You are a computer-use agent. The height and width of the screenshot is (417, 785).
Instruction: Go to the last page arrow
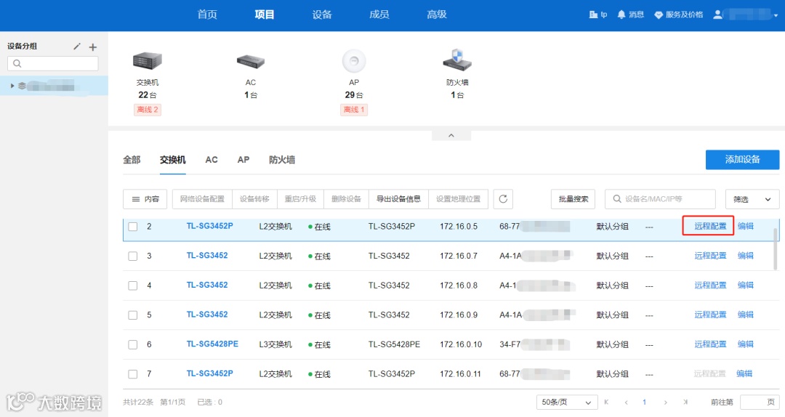(x=685, y=402)
